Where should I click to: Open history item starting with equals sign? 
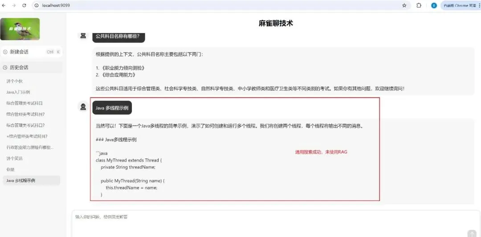coord(27,136)
